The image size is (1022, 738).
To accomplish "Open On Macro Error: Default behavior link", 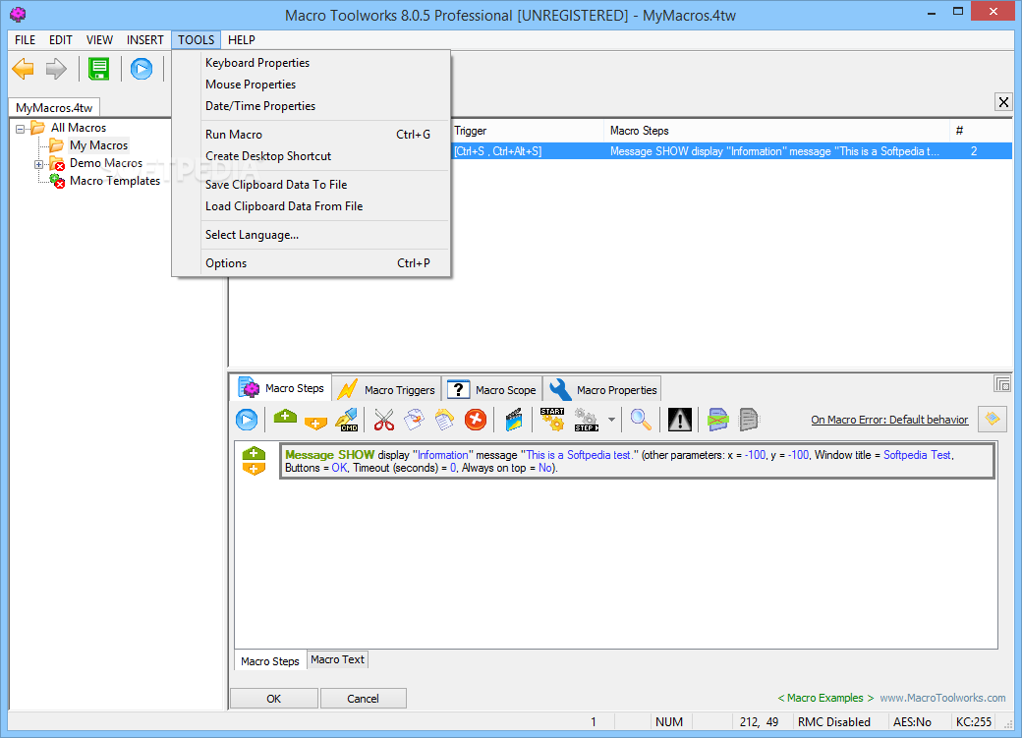I will [889, 420].
